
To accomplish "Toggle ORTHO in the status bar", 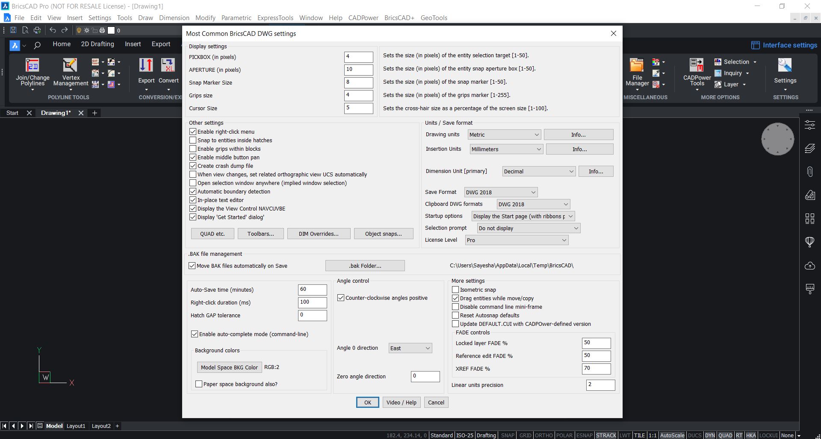I will point(544,435).
